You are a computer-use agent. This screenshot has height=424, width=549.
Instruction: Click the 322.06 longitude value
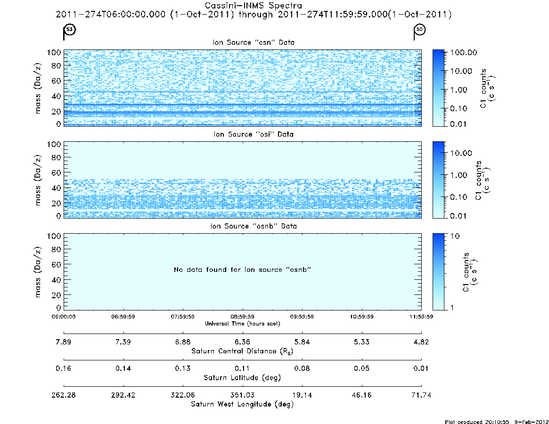pos(183,395)
